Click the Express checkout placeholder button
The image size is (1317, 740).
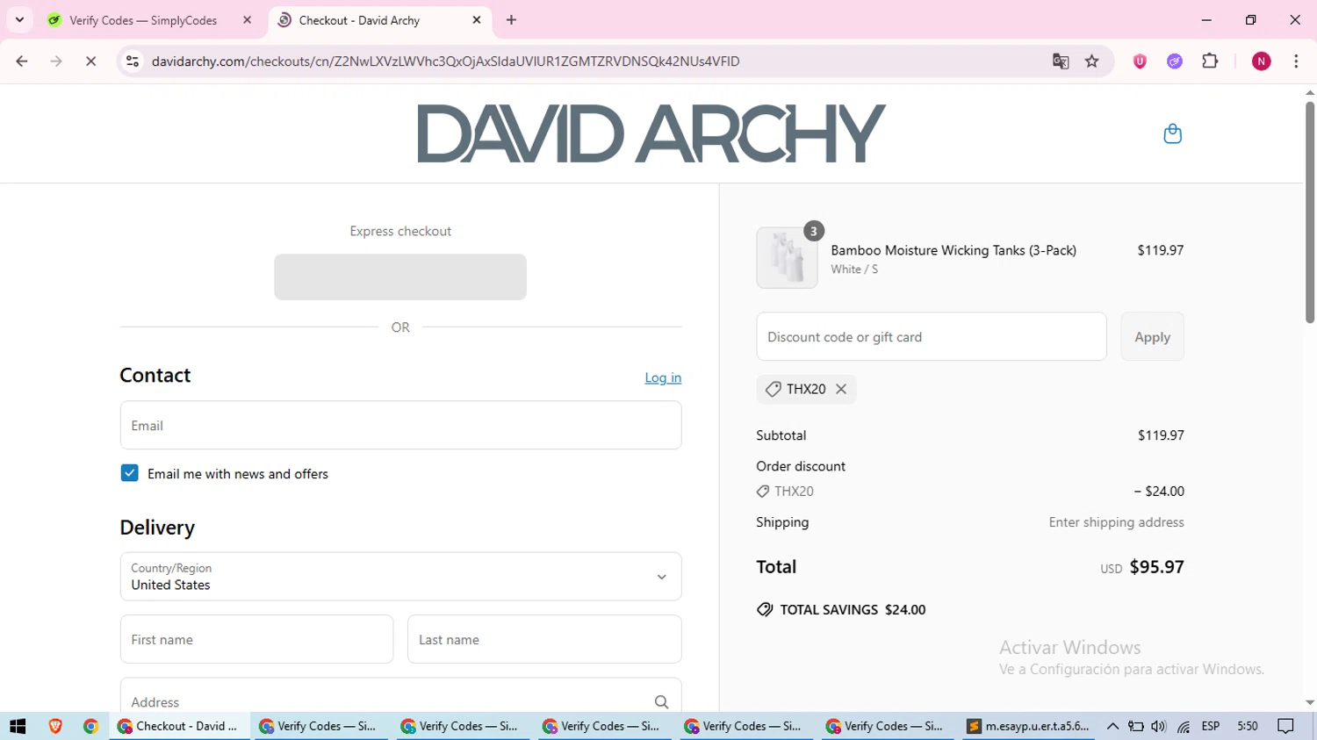(400, 277)
